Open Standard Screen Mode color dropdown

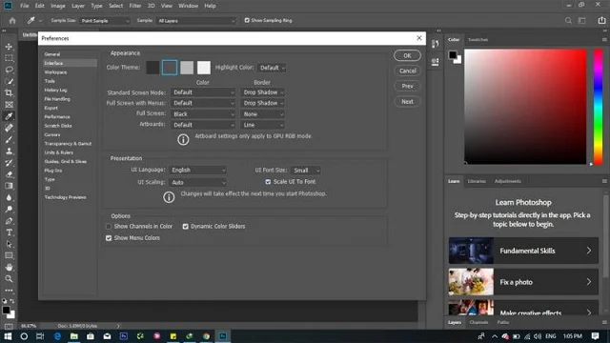[203, 92]
